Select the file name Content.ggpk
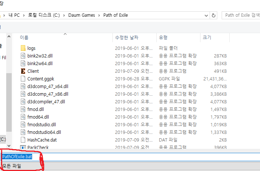This screenshot has width=260, height=171. 41,79
